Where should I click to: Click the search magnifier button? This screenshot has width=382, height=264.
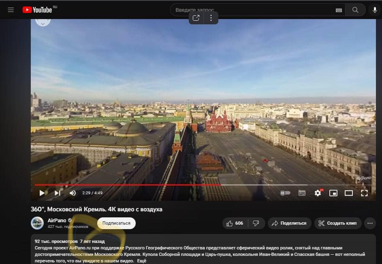[x=355, y=10]
